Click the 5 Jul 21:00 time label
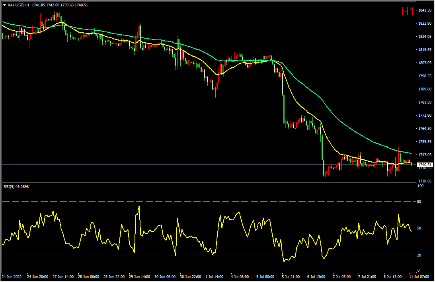This screenshot has width=435, height=282. pos(291,277)
